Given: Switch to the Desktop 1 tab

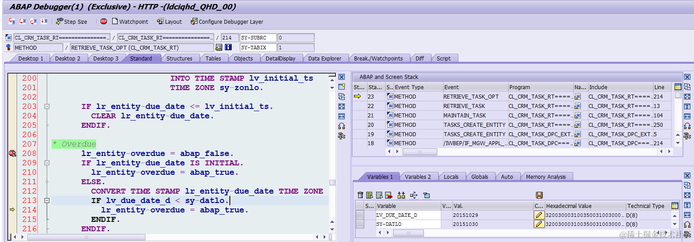Looking at the screenshot, I should (x=31, y=58).
